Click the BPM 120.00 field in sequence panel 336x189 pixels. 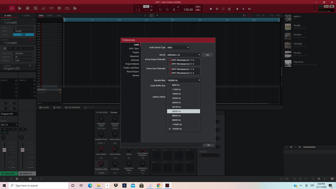click(x=23, y=31)
